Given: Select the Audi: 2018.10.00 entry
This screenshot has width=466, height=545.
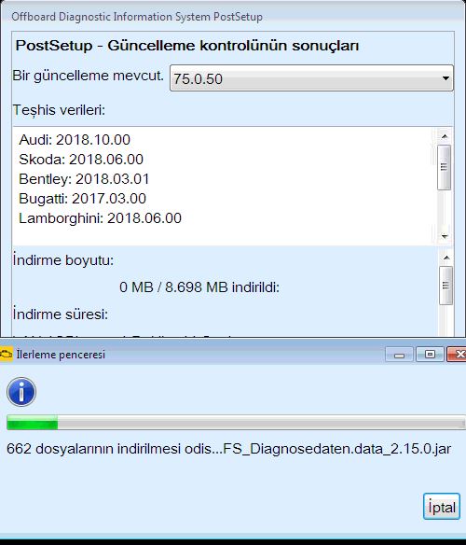Looking at the screenshot, I should (75, 140).
